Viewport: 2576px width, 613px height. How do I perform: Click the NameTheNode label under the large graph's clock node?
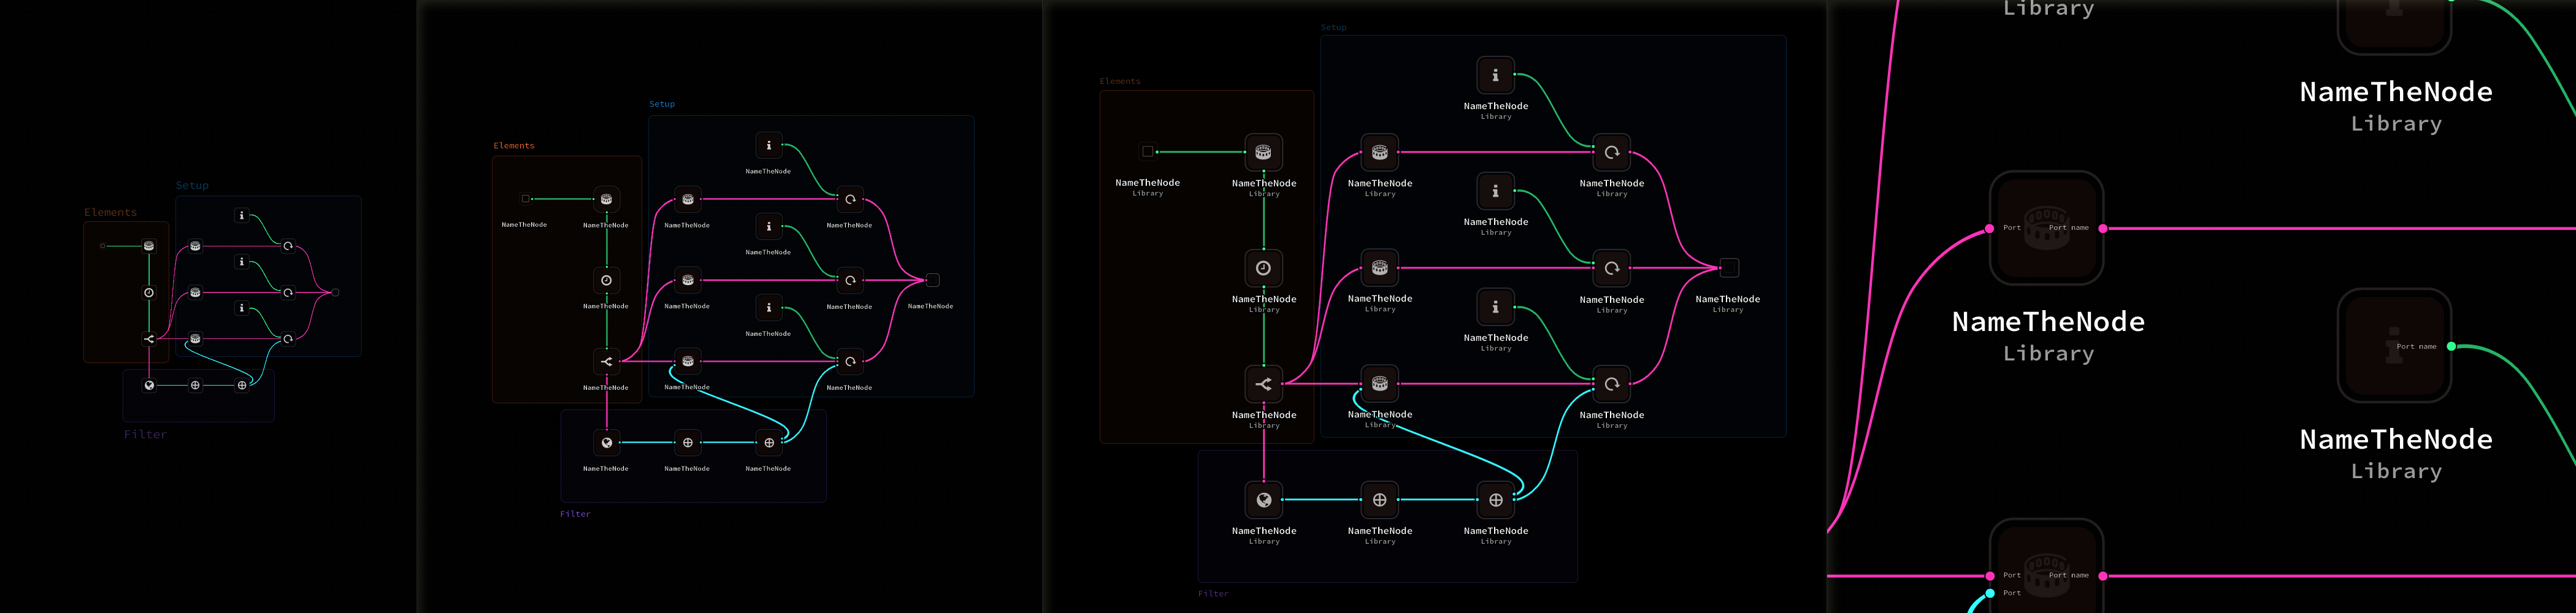click(1264, 299)
